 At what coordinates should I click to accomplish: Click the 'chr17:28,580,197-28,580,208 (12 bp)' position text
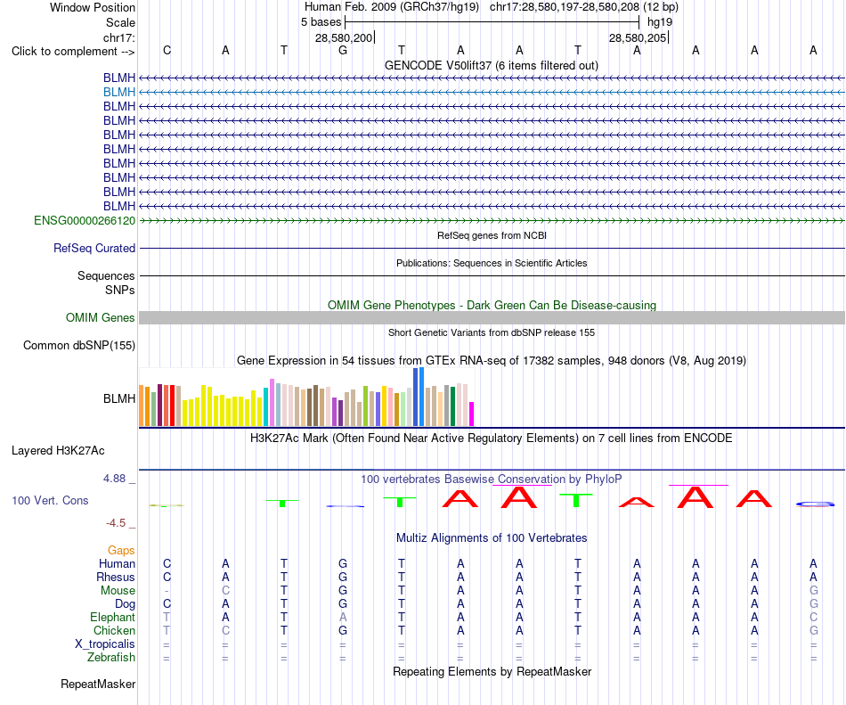[x=584, y=7]
